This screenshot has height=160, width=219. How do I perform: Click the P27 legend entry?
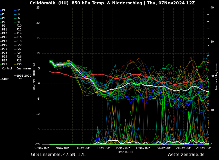pos(5,61)
